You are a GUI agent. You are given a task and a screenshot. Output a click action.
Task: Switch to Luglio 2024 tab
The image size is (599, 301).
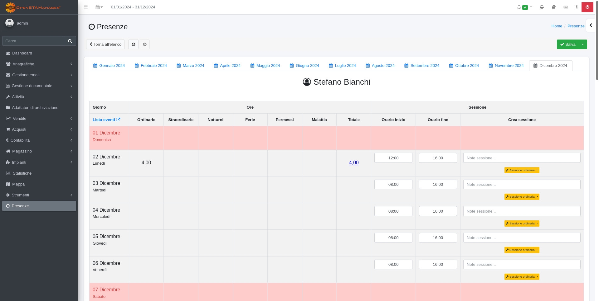tap(342, 65)
